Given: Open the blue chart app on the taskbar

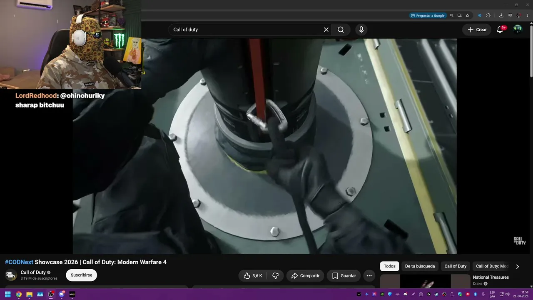Looking at the screenshot, I should [40, 294].
